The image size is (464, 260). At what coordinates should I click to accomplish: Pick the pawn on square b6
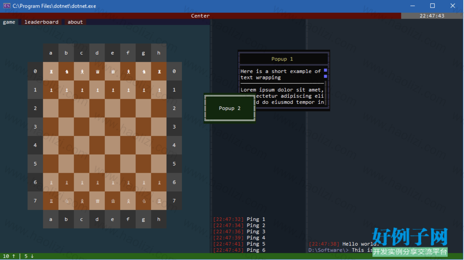66,182
